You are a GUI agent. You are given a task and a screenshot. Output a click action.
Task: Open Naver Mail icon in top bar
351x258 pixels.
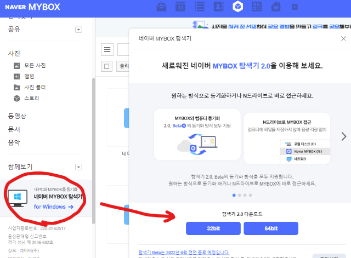coord(161,7)
